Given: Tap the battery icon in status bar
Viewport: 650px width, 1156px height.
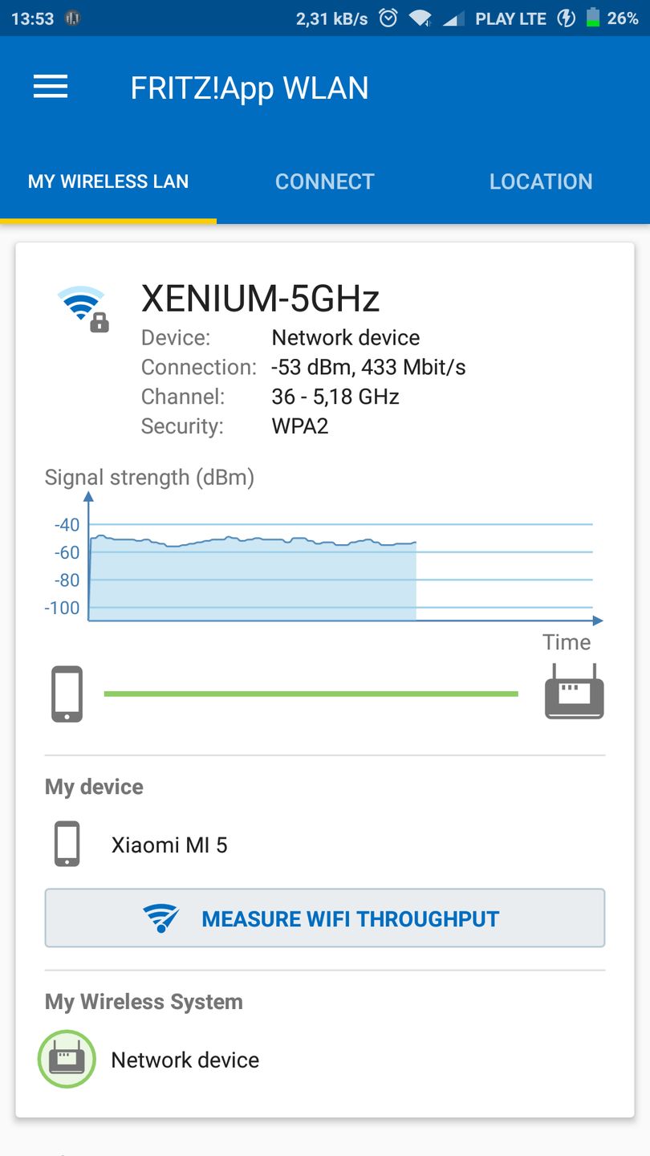Looking at the screenshot, I should pyautogui.click(x=592, y=18).
